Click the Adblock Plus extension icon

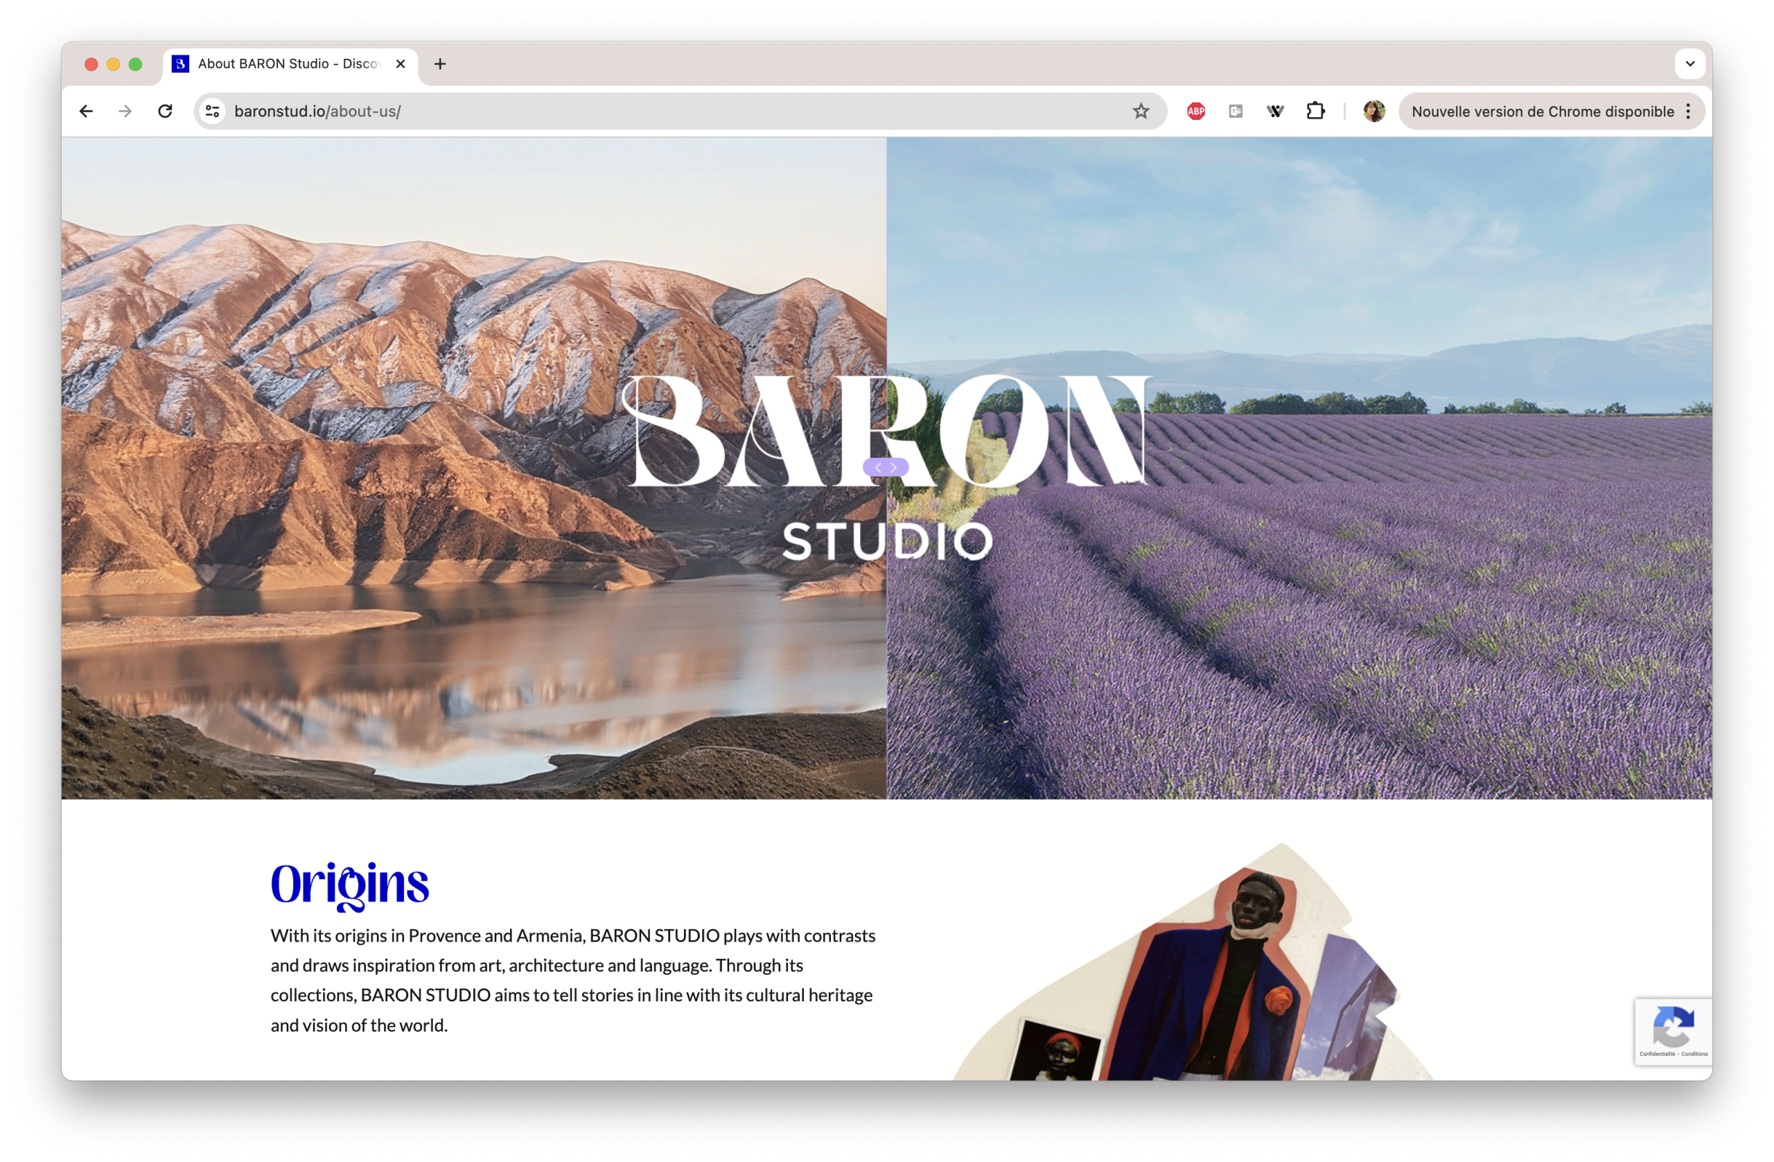coord(1196,111)
